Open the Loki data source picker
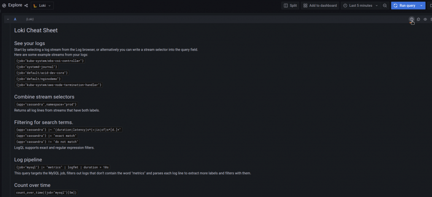 [x=42, y=5]
